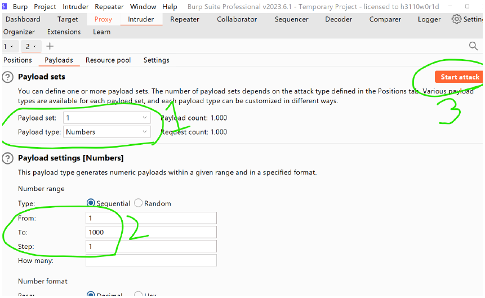Open the Window menu
Viewport: 485px width, 298px height.
click(x=143, y=7)
